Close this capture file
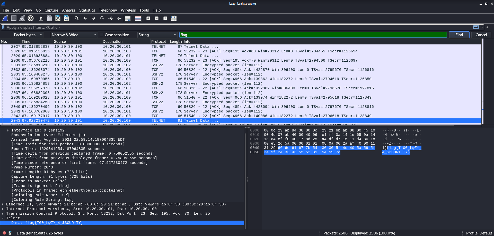 (58, 18)
